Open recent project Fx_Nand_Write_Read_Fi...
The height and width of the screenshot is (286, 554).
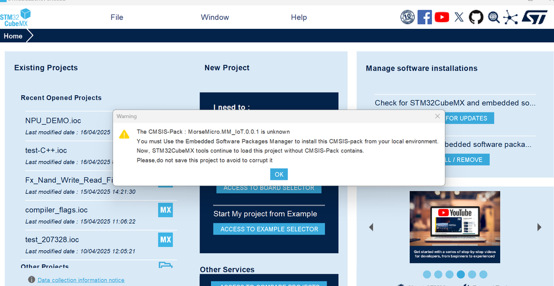click(x=69, y=180)
